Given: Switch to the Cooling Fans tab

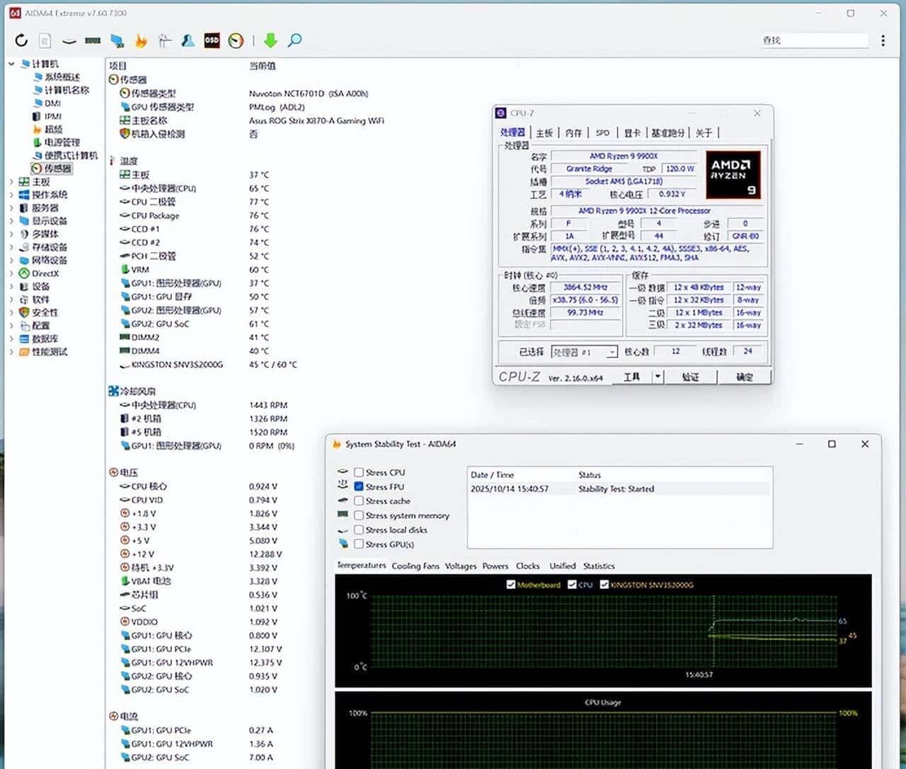Looking at the screenshot, I should pyautogui.click(x=415, y=566).
